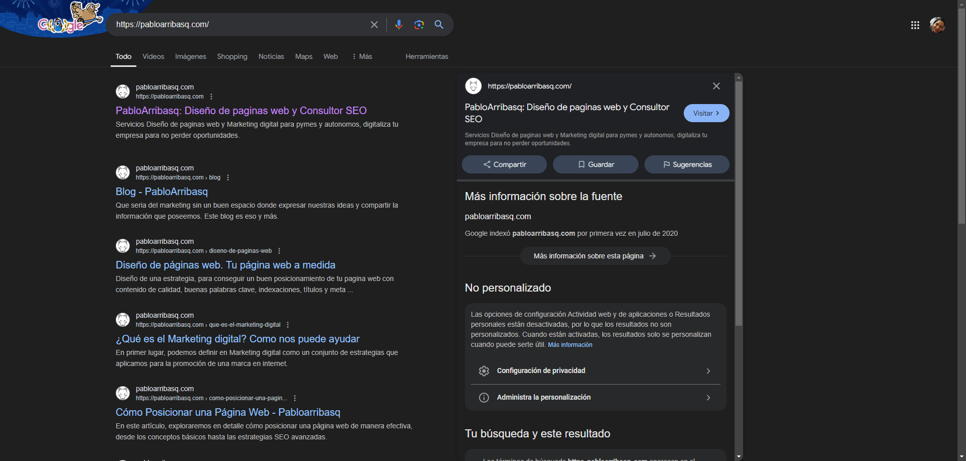The image size is (966, 461).
Task: Click Configuración de privacidad row label
Action: coord(541,371)
